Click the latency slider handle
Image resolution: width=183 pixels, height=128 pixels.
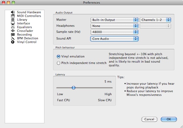74,88
